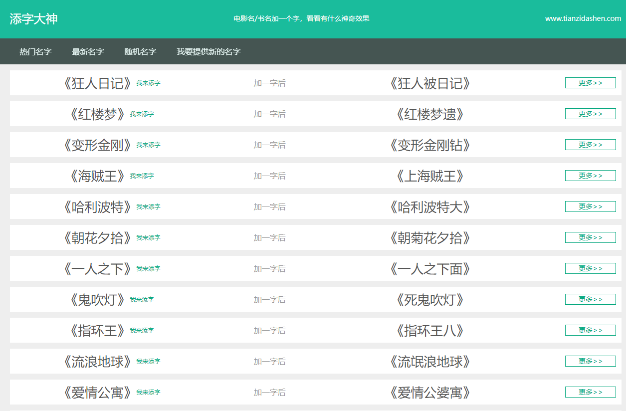Open the 随机名字 page
The image size is (626, 411).
point(140,51)
